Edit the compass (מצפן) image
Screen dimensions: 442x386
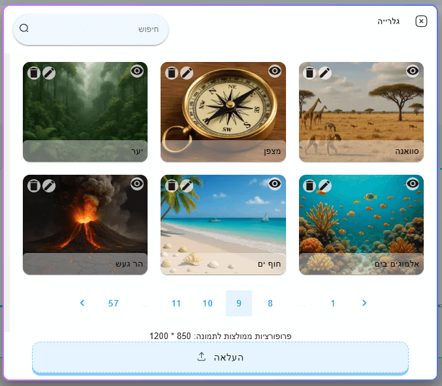(187, 72)
